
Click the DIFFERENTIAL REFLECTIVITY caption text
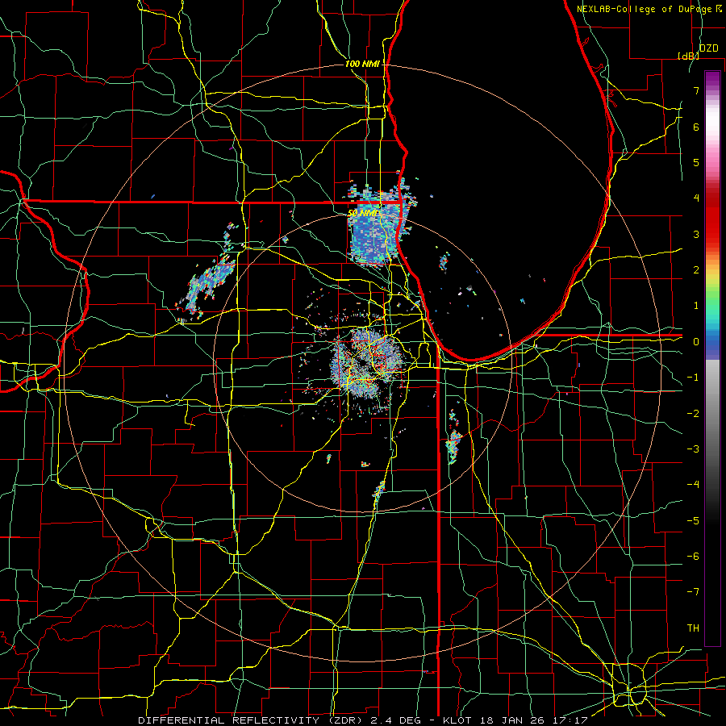pyautogui.click(x=229, y=720)
